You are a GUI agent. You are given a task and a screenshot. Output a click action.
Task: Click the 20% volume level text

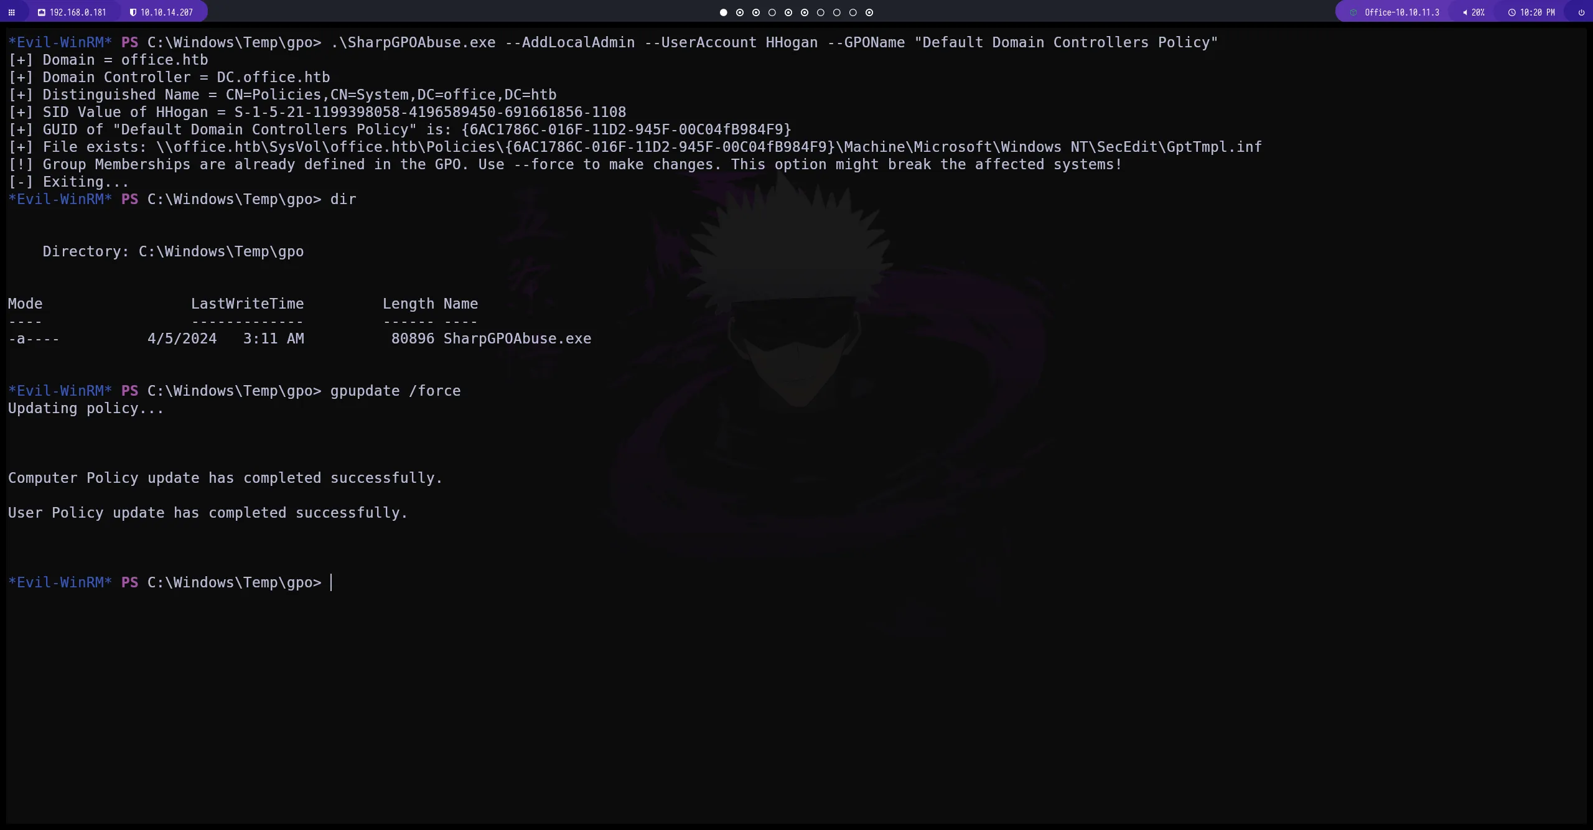(x=1478, y=12)
